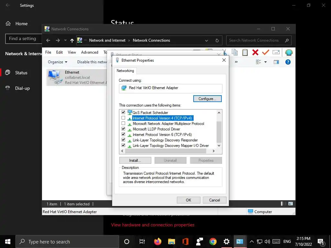The height and width of the screenshot is (248, 331).
Task: Show hidden system tray icons
Action: 251,242
